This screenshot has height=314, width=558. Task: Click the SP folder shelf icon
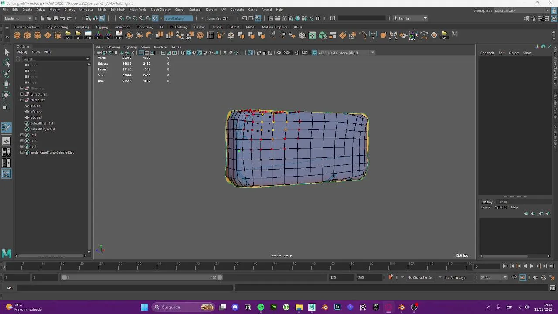[444, 35]
